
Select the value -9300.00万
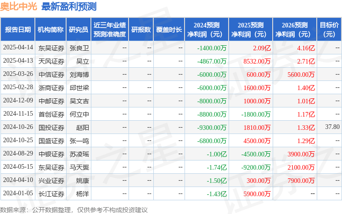[212, 128]
